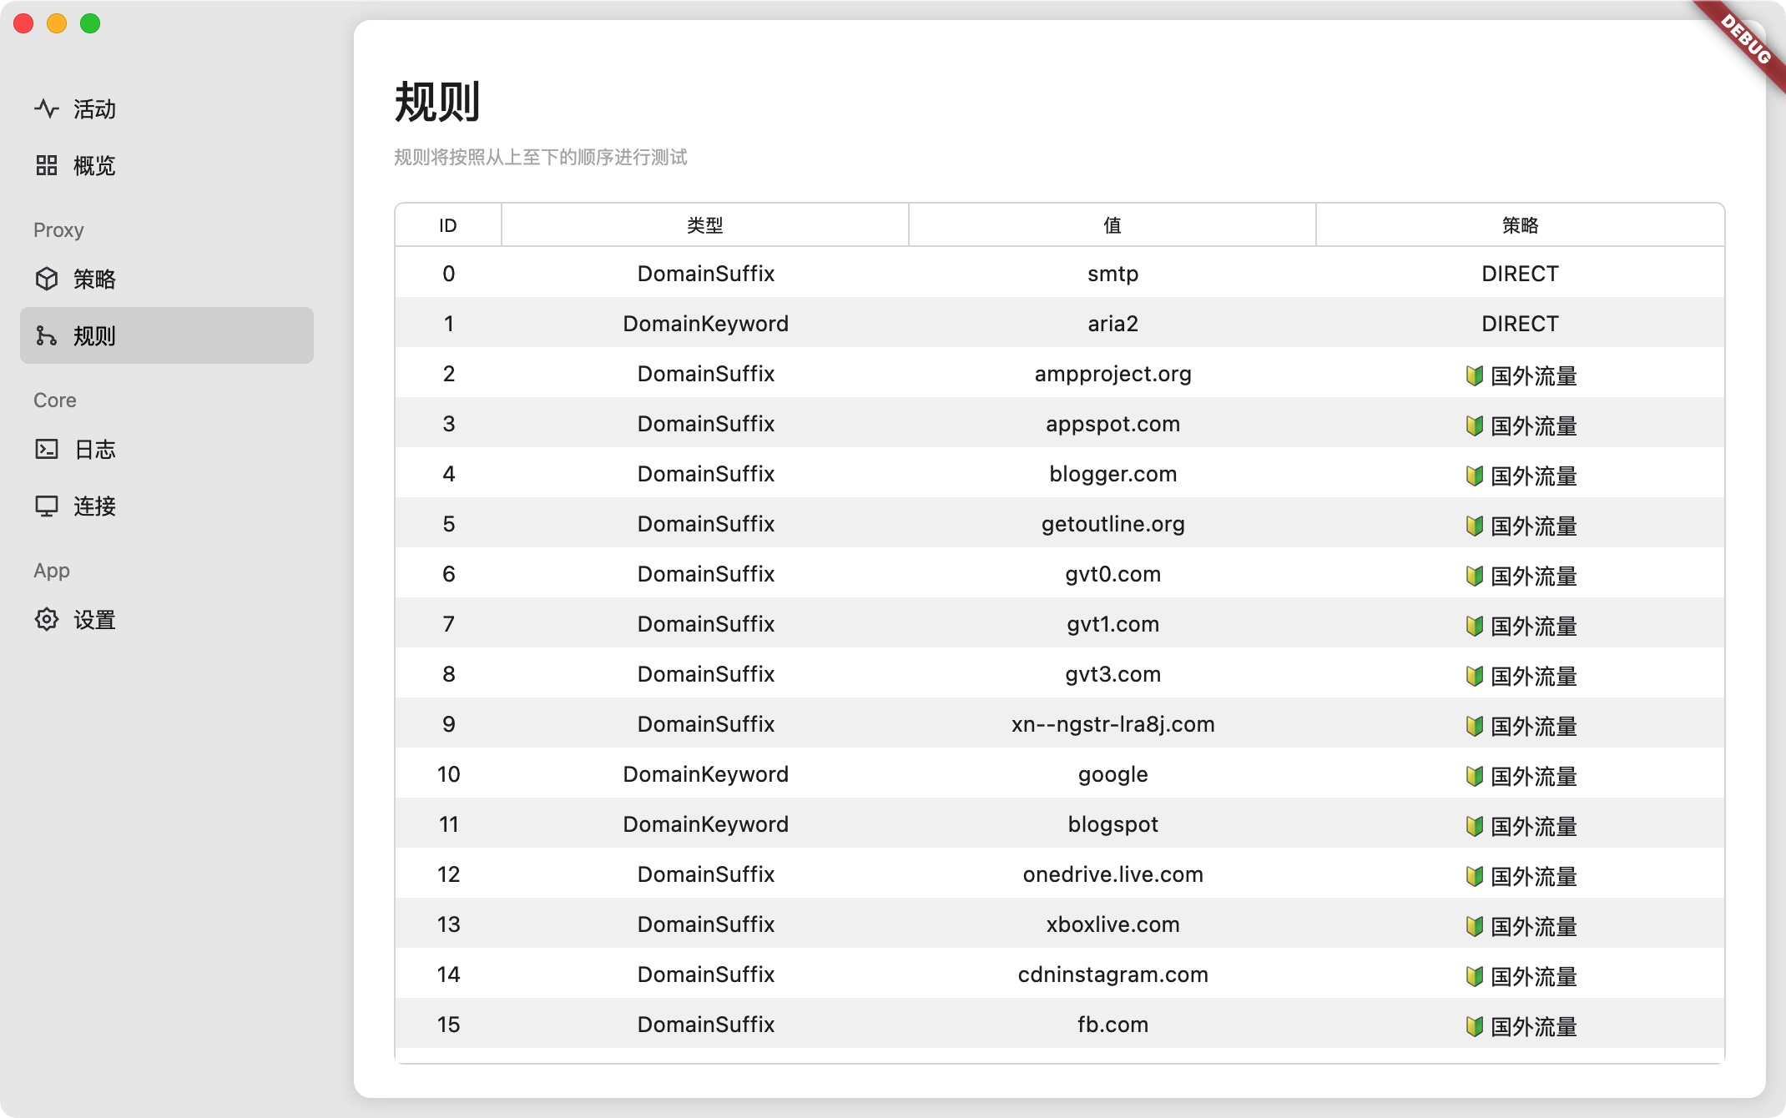This screenshot has height=1118, width=1786.
Task: Select the smtp rule row
Action: point(1112,274)
